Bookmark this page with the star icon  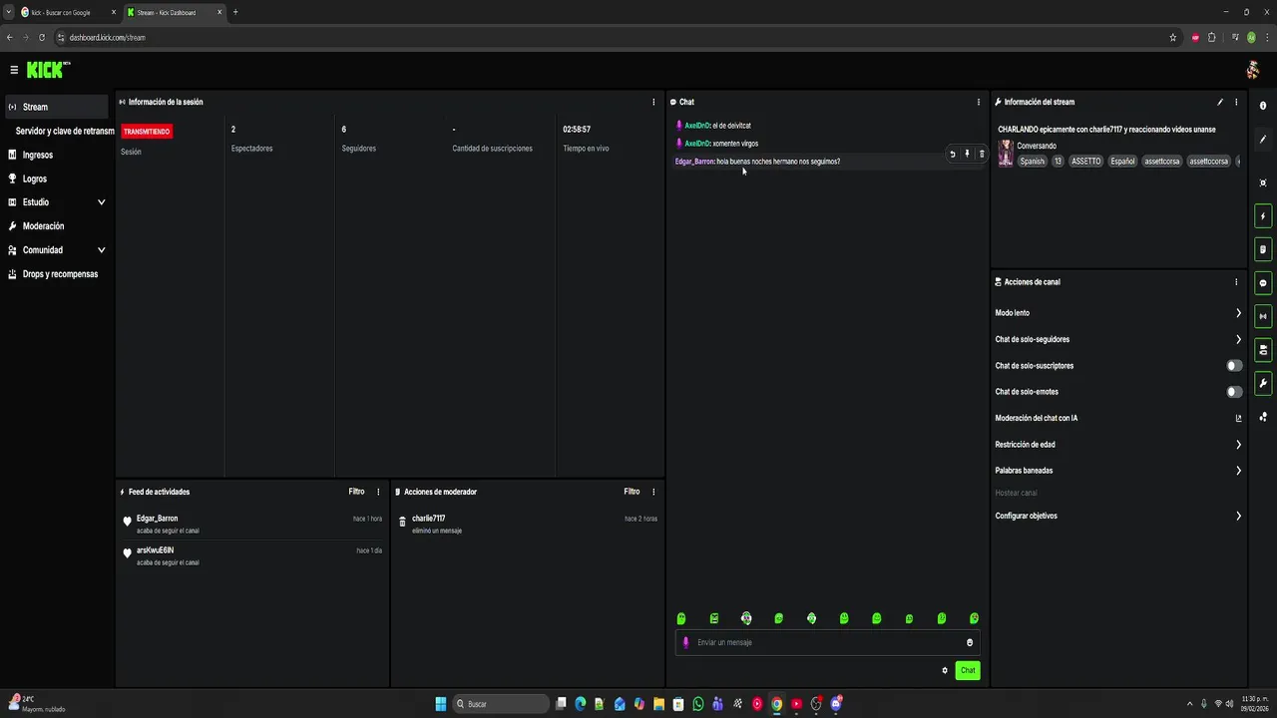(x=1173, y=37)
